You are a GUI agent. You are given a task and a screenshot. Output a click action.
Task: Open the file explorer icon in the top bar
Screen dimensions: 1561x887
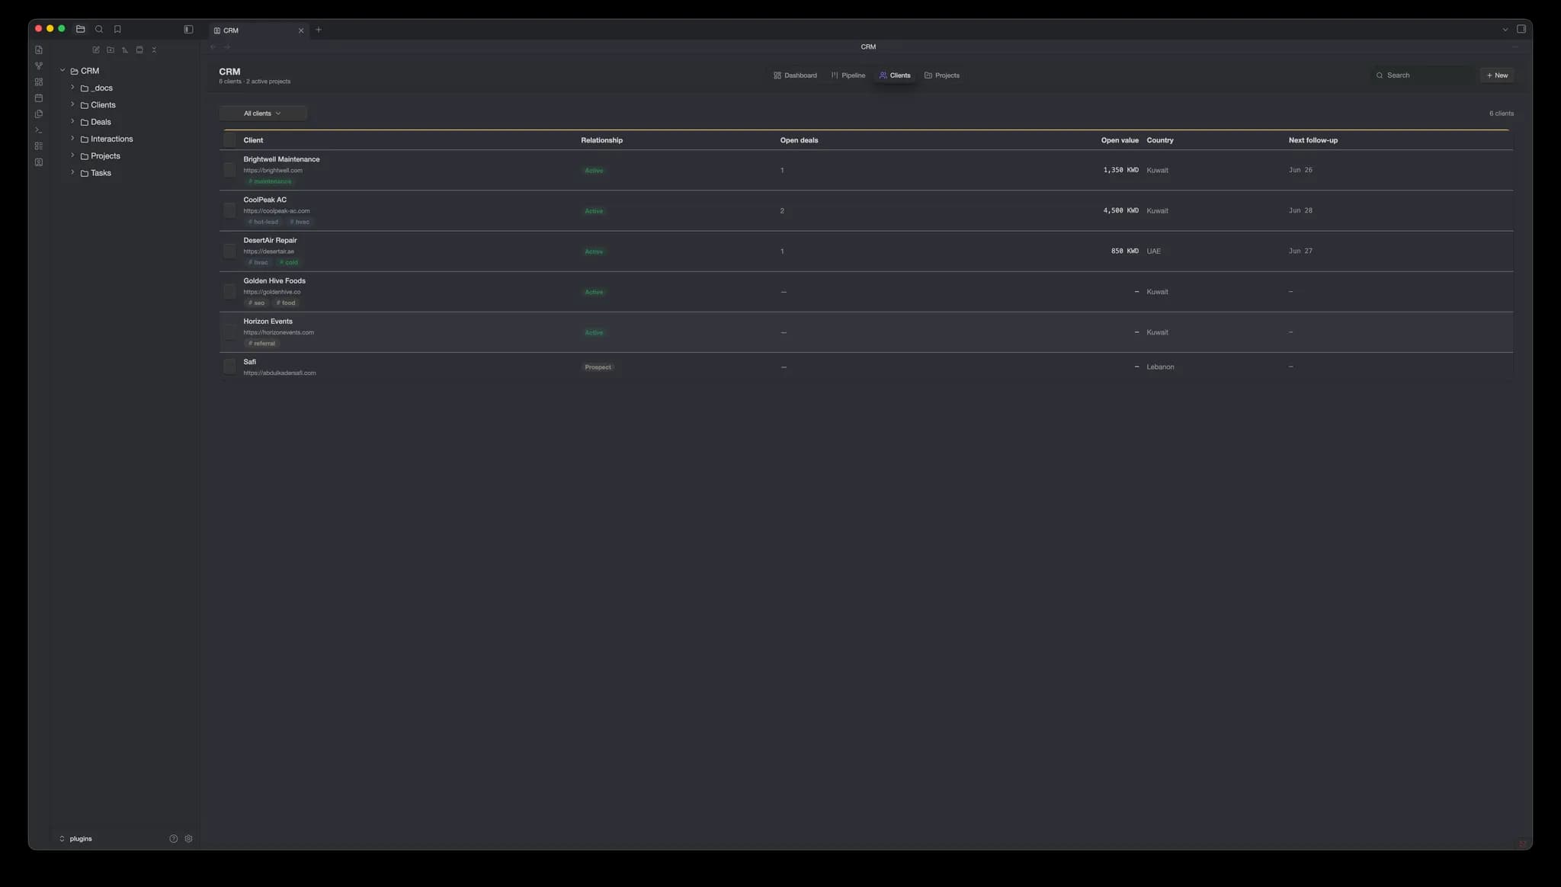click(80, 29)
